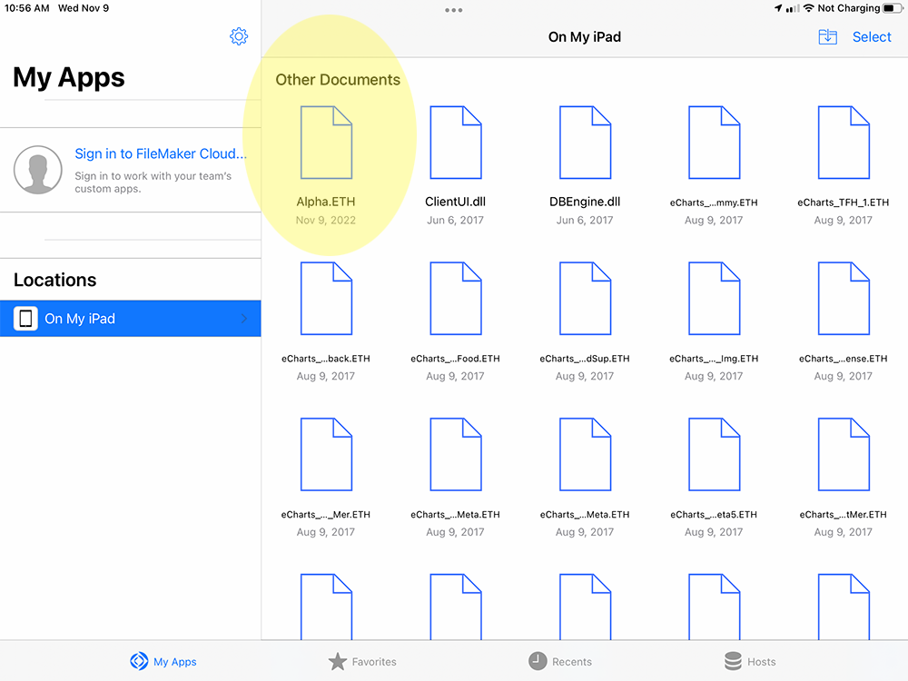Tap the import files icon beside Select
This screenshot has width=908, height=681.
pos(827,37)
